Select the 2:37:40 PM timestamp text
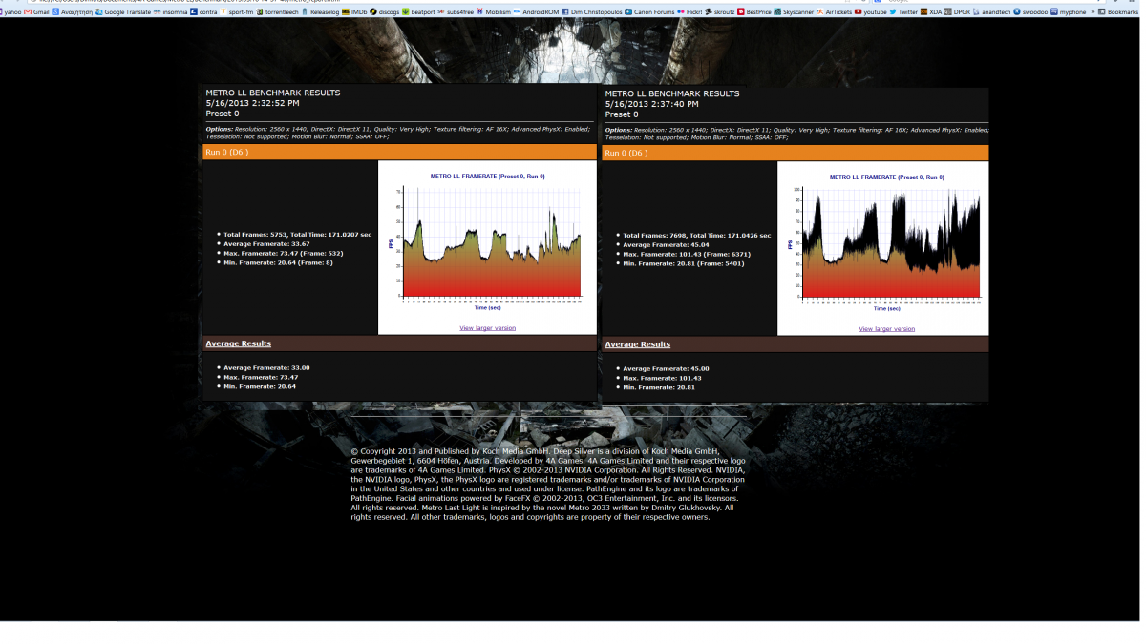Viewport: 1146px width, 644px height. click(652, 104)
